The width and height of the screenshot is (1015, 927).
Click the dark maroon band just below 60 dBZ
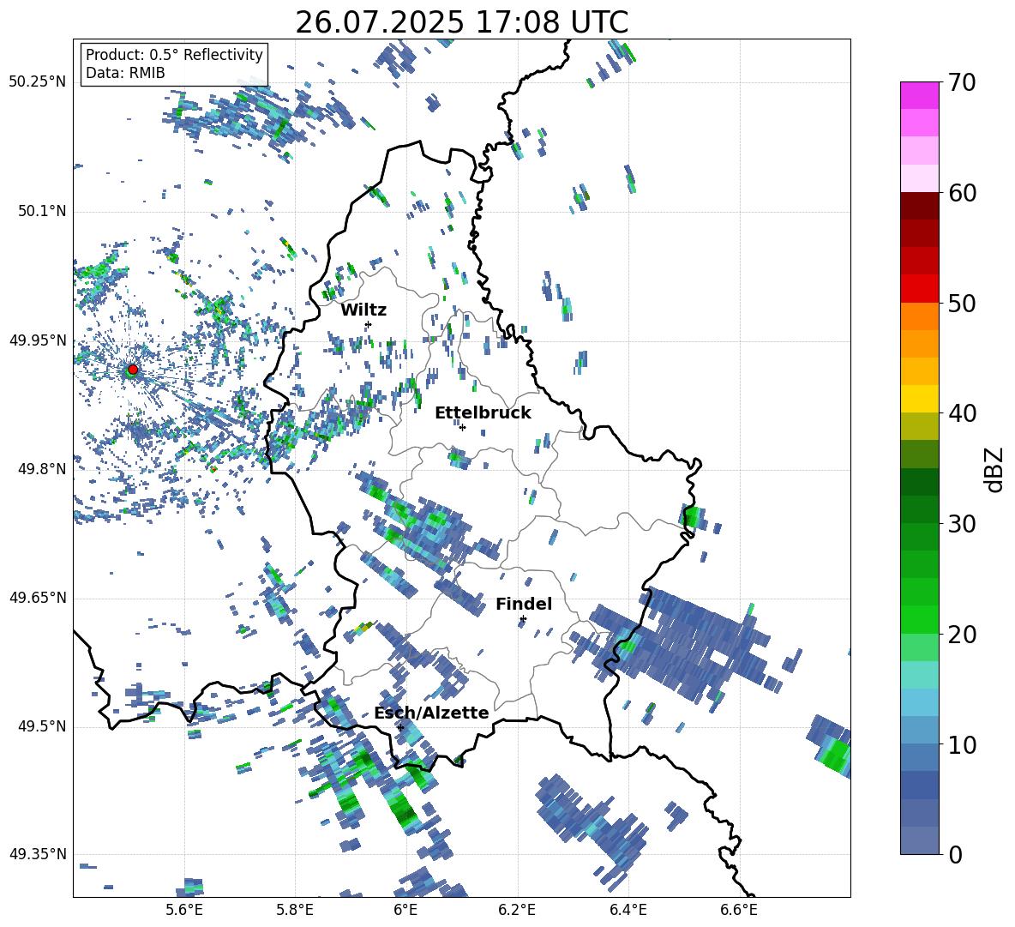click(920, 206)
